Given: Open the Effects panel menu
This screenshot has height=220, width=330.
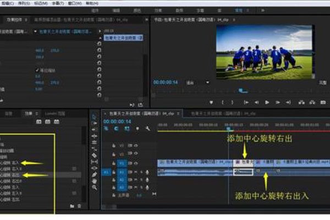Looking at the screenshot, I should tap(38, 113).
